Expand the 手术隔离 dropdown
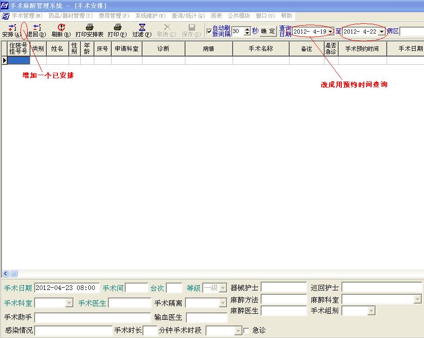This screenshot has width=424, height=338. pyautogui.click(x=223, y=303)
